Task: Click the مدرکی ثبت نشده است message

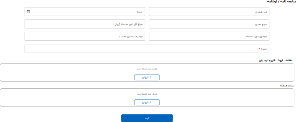Action: pyautogui.click(x=147, y=94)
